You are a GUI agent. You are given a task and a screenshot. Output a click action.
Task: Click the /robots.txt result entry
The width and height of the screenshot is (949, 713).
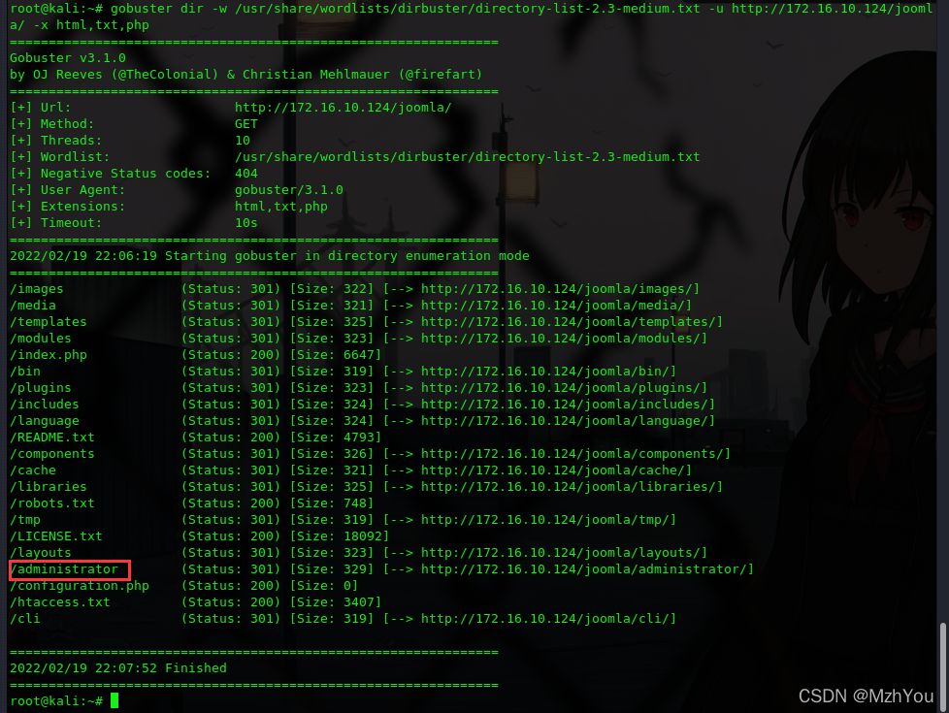52,503
